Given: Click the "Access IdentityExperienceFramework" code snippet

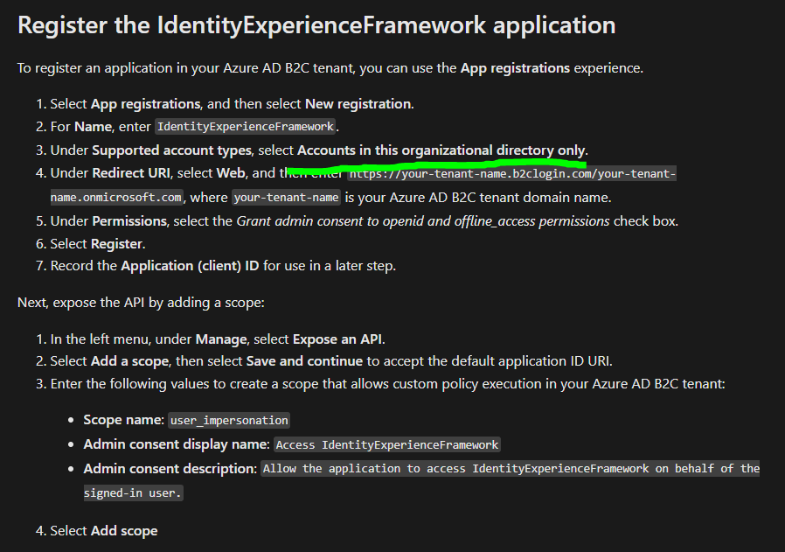Looking at the screenshot, I should point(387,444).
